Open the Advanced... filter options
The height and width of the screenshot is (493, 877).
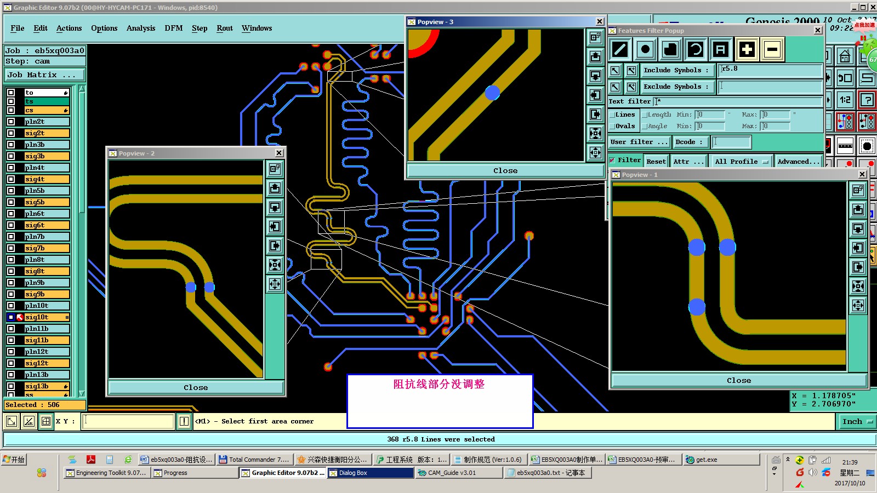[799, 162]
